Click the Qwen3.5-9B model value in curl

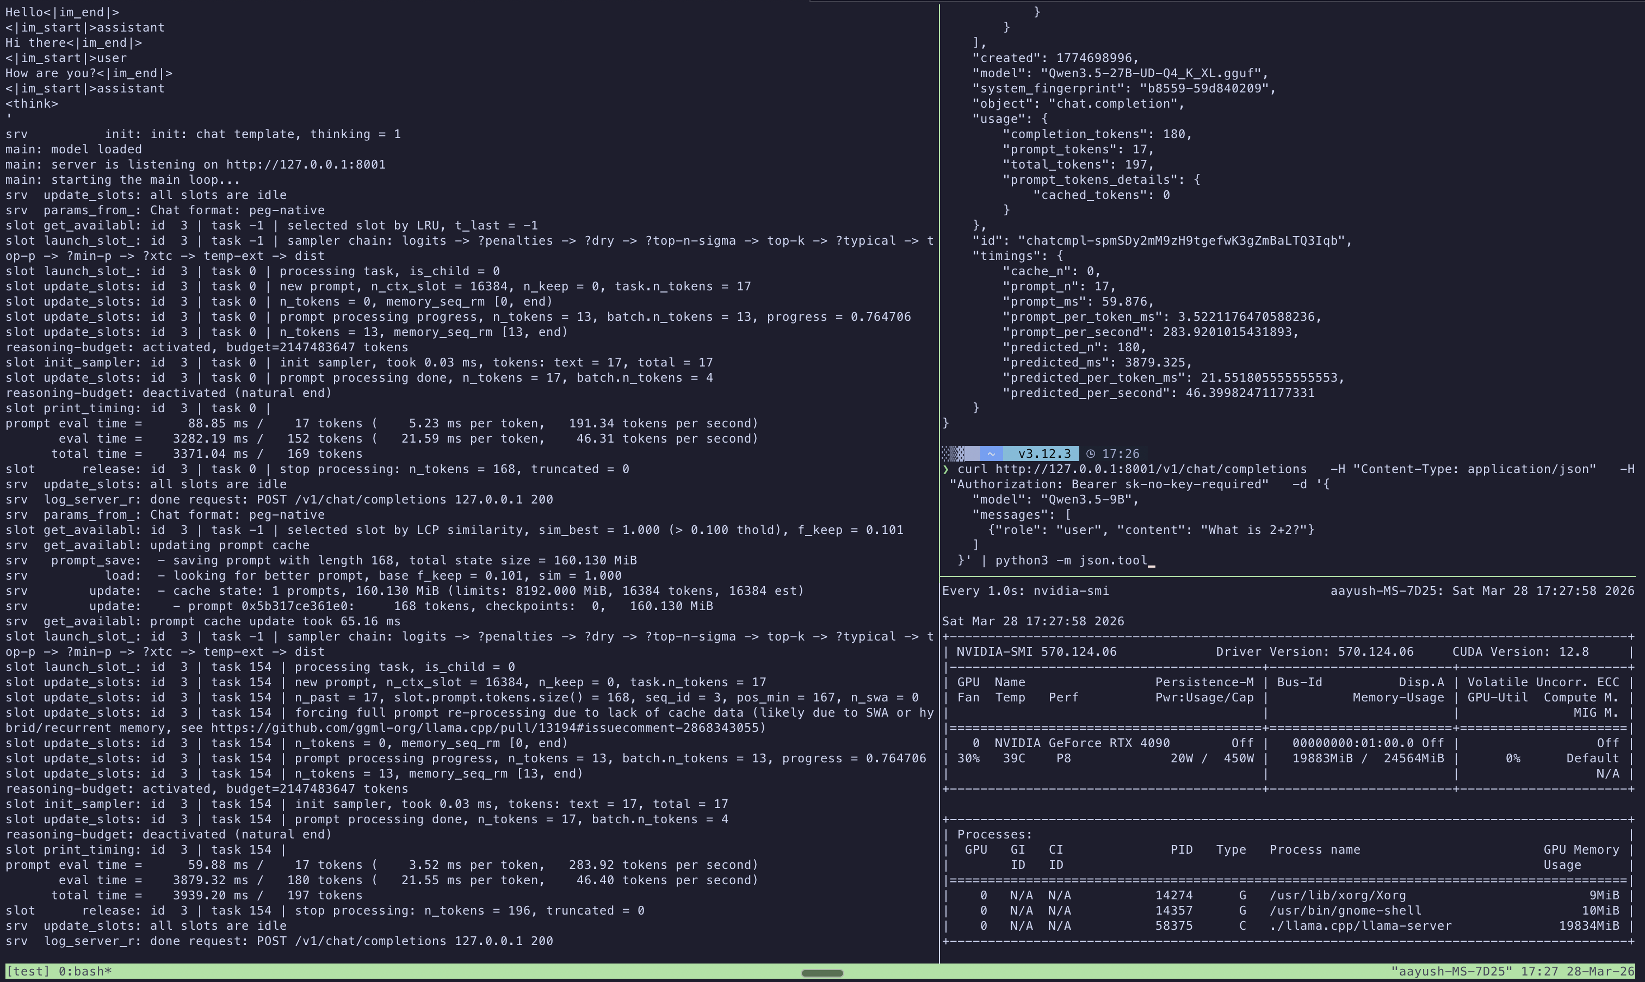(x=1087, y=500)
